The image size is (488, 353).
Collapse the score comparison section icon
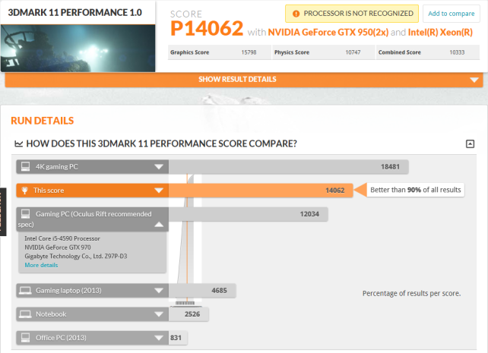470,144
